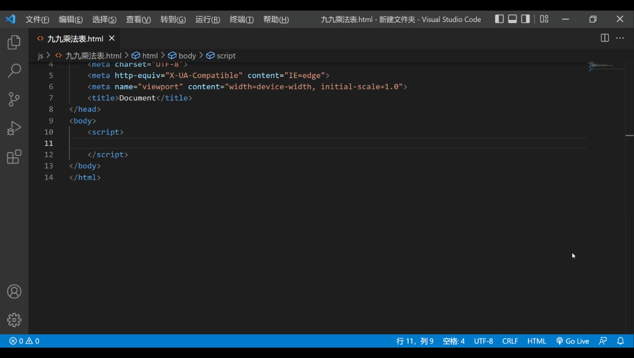Toggle the secondary side bar layout button
This screenshot has height=358, width=634.
pos(525,19)
